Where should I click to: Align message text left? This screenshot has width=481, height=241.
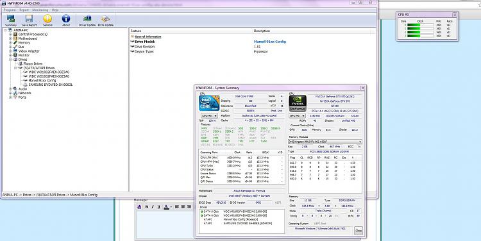click(177, 207)
